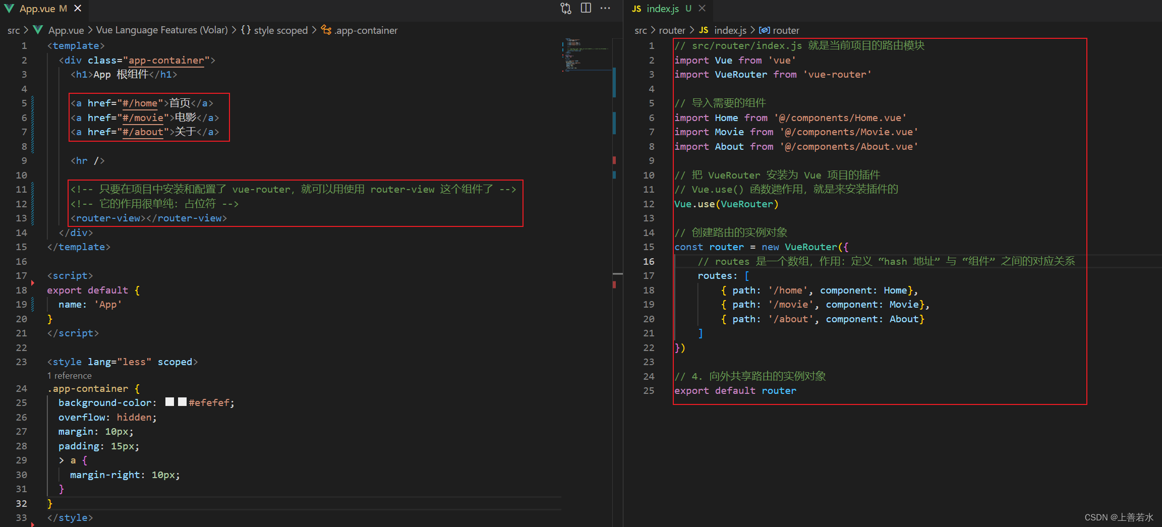Screen dimensions: 1162x527
Task: Click the Vue logo icon in App.vue tab
Action: click(9, 9)
